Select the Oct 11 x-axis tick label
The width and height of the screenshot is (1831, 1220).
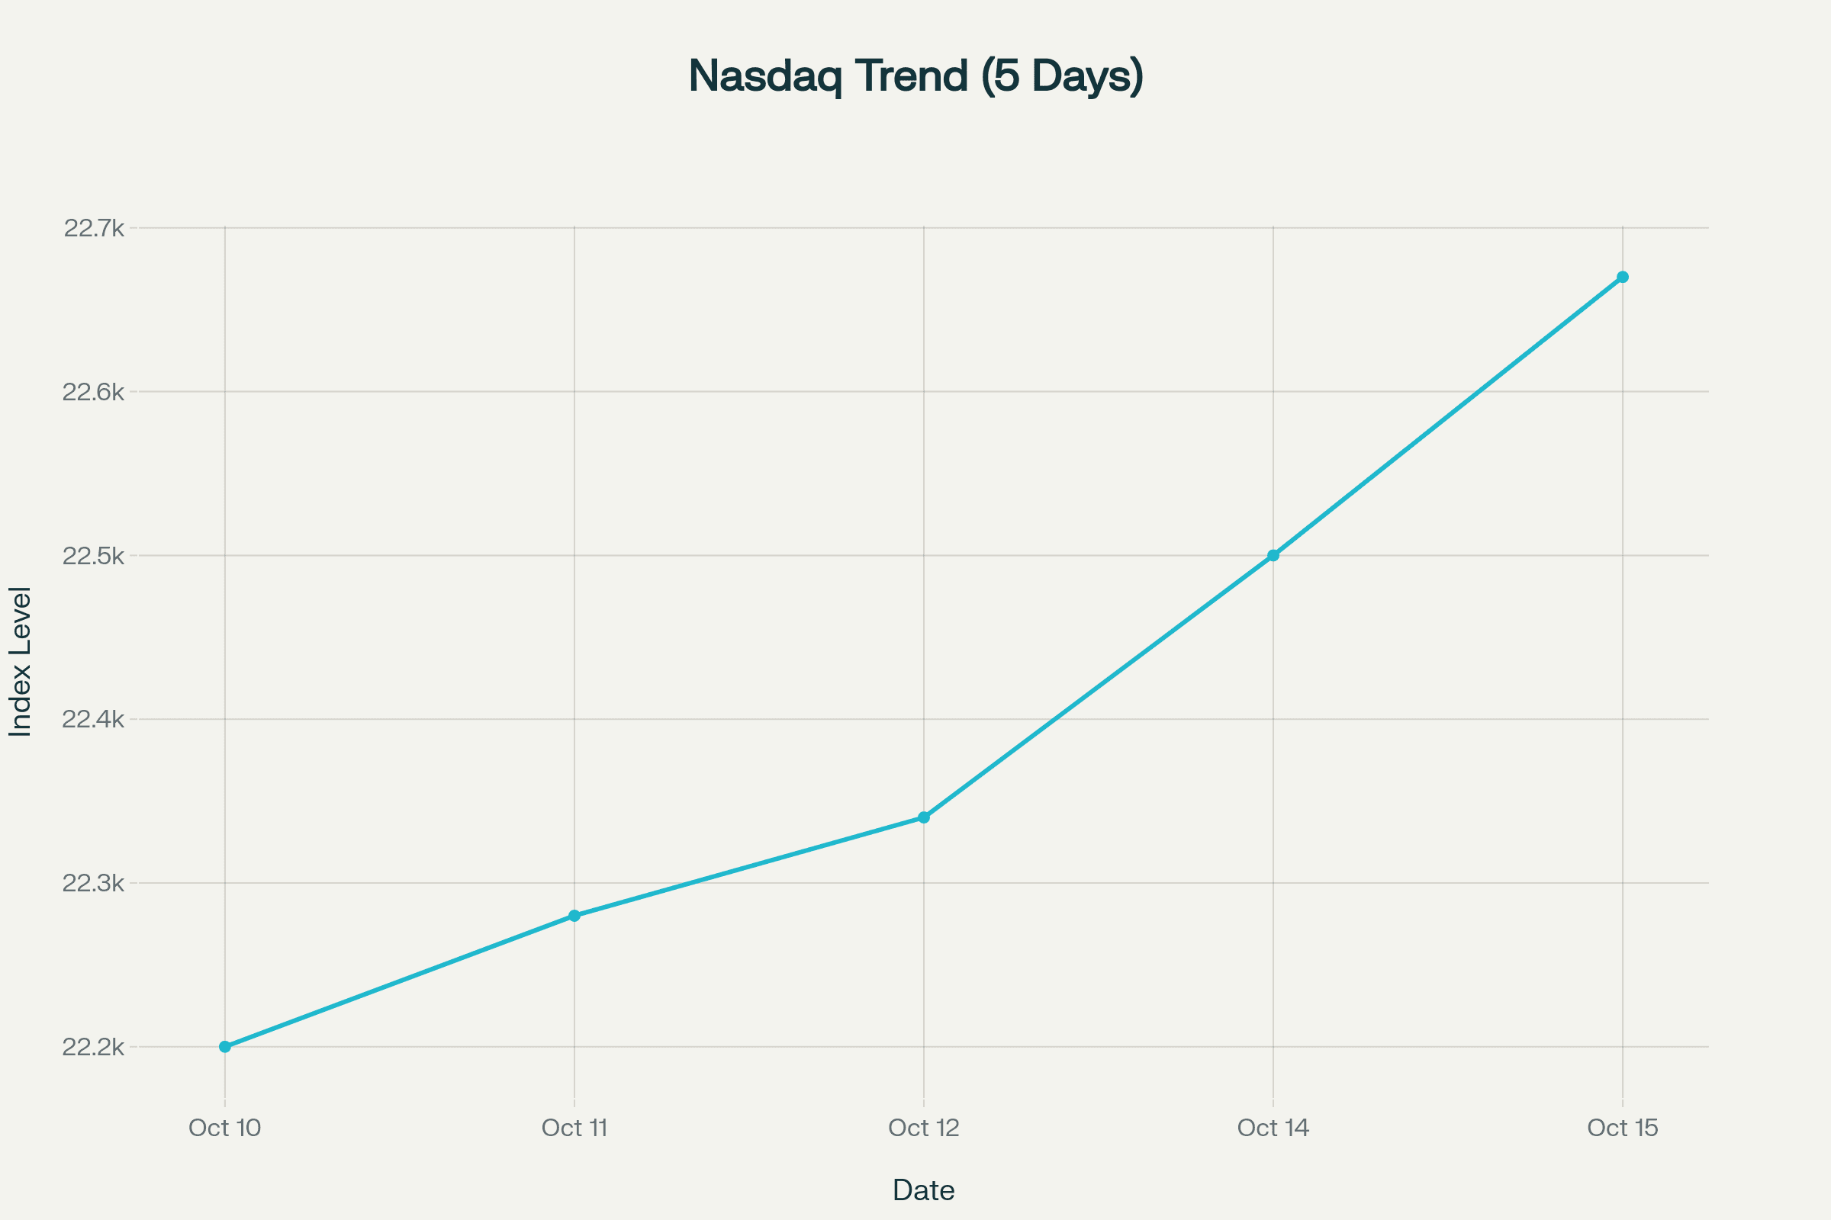coord(574,1128)
